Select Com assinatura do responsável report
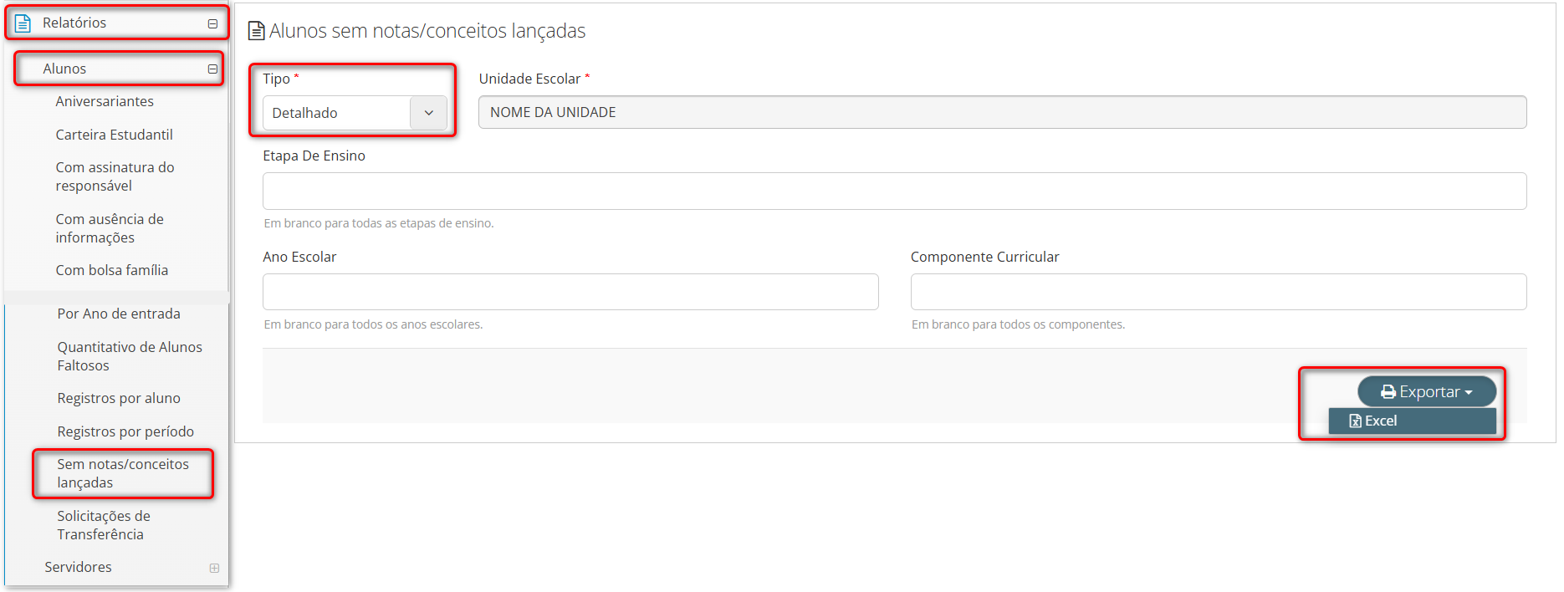1564x592 pixels. tap(115, 176)
